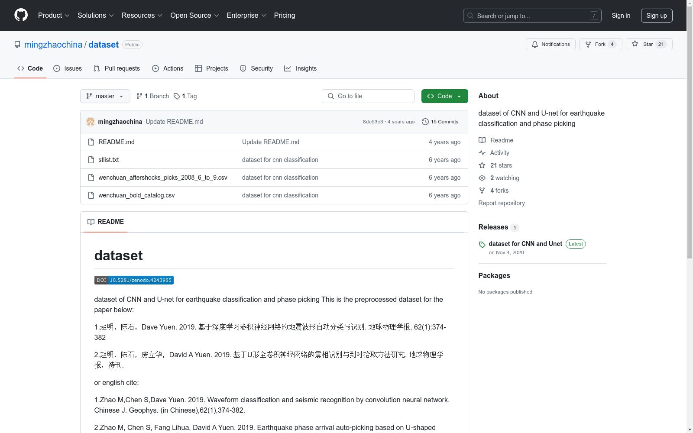Click the notifications bell icon

tap(535, 44)
